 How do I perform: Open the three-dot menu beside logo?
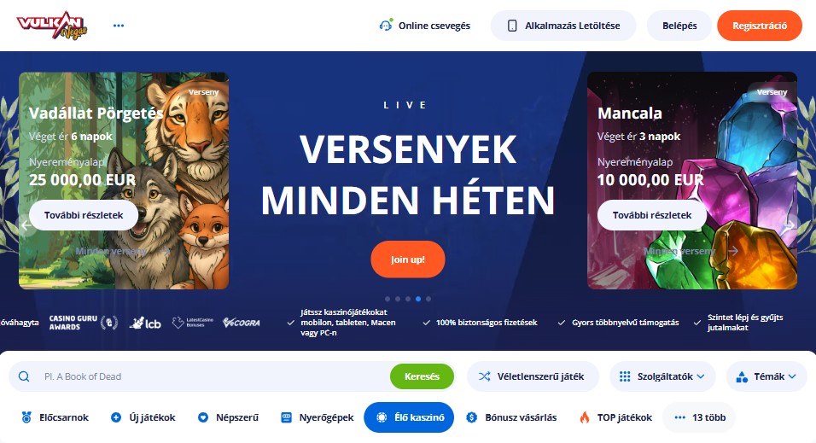click(119, 26)
